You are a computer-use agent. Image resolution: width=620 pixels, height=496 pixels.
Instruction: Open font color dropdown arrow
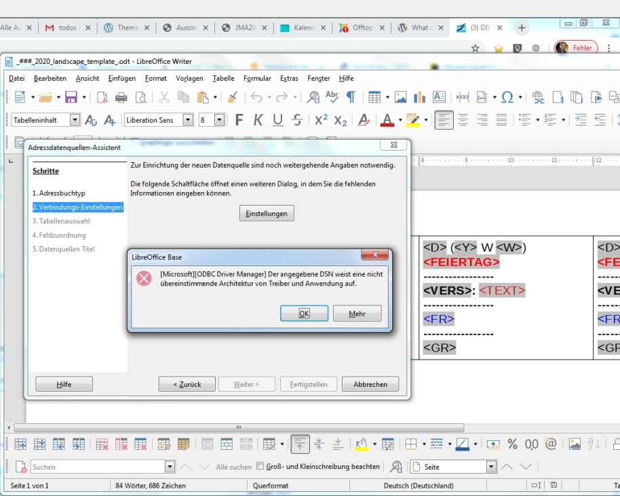tap(400, 120)
